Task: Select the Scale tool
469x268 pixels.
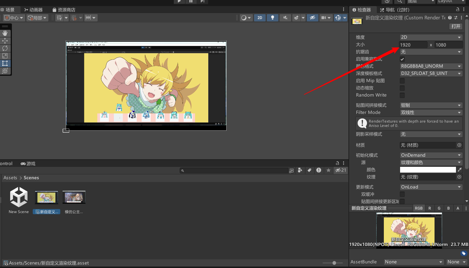Action: 5,56
